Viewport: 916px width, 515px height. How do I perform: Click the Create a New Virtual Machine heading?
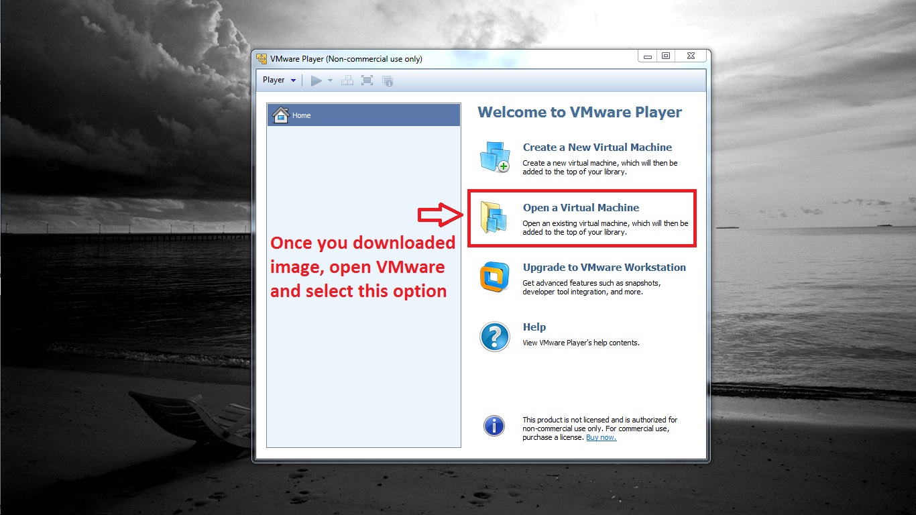pos(597,148)
